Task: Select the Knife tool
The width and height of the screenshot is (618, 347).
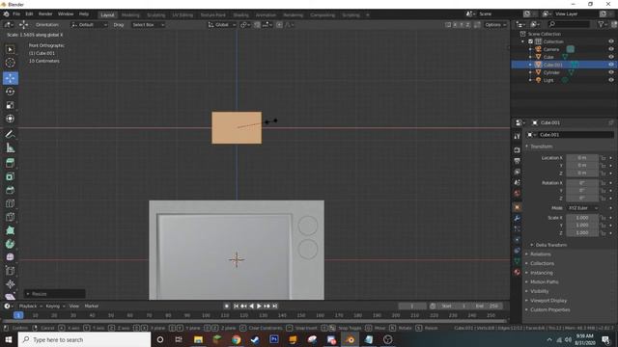Action: [11, 217]
